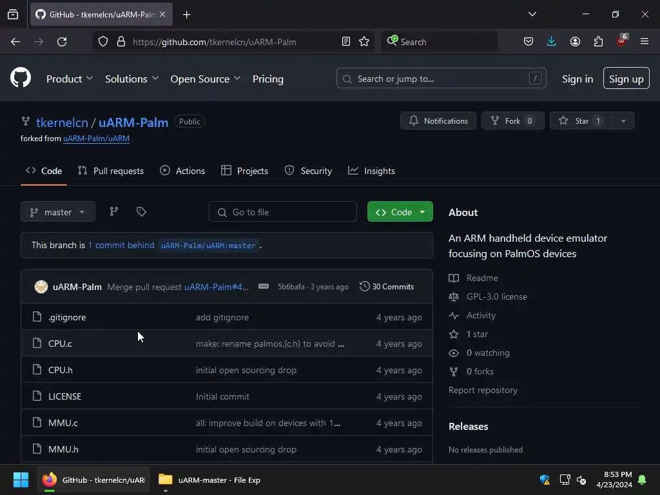Open the green Code dropdown button
660x495 pixels.
(x=400, y=211)
